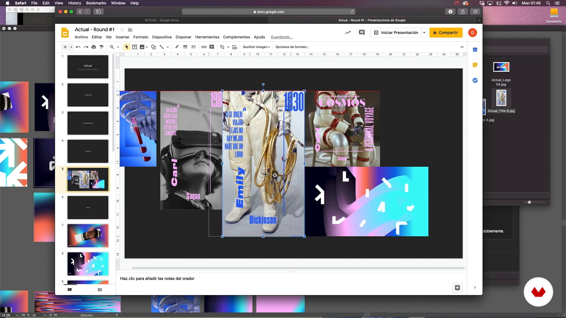Open Insertar menu

coord(122,37)
